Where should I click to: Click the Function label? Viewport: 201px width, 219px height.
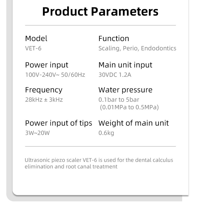click(114, 39)
